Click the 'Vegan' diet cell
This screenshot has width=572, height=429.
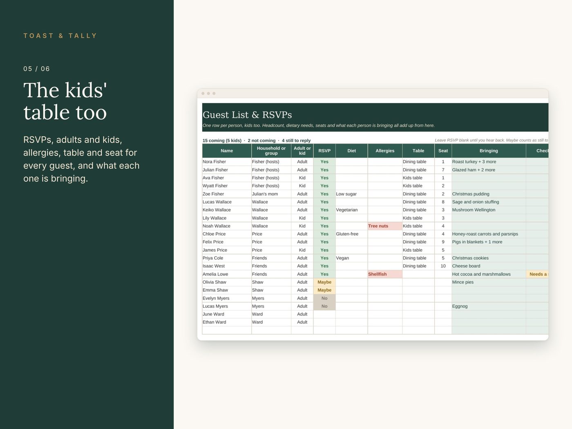click(x=351, y=258)
